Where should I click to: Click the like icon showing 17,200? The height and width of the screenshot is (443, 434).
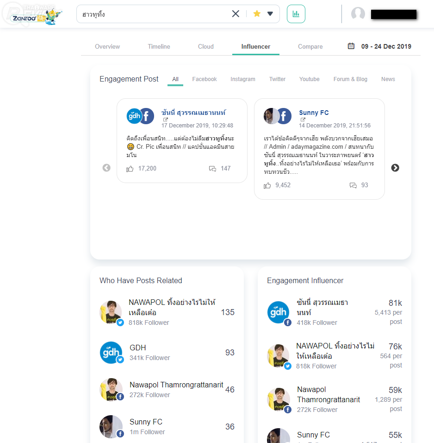point(130,169)
